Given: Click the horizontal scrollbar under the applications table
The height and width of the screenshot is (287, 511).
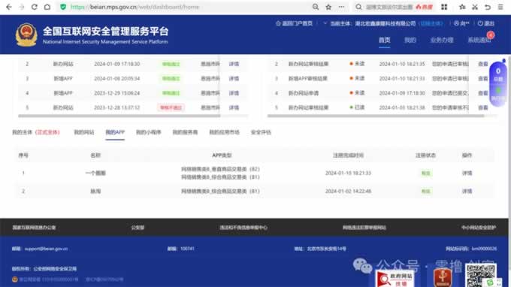Looking at the screenshot, I should click(119, 116).
